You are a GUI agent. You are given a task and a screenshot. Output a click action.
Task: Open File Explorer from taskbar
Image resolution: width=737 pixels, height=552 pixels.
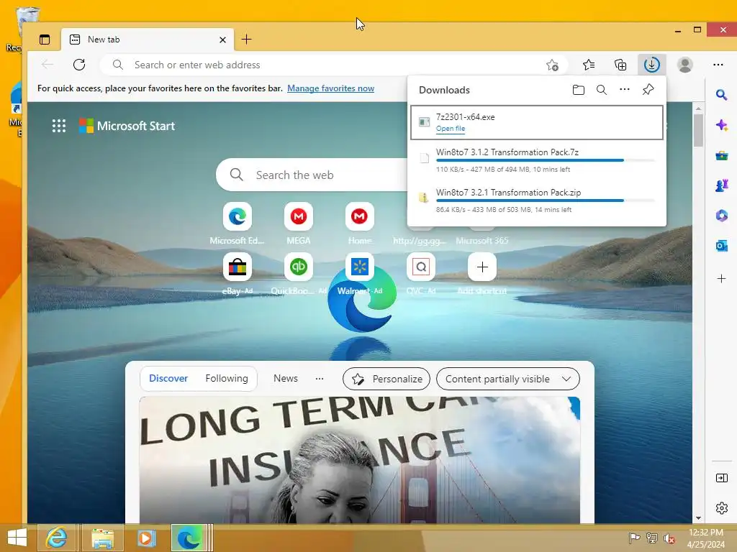(x=102, y=538)
